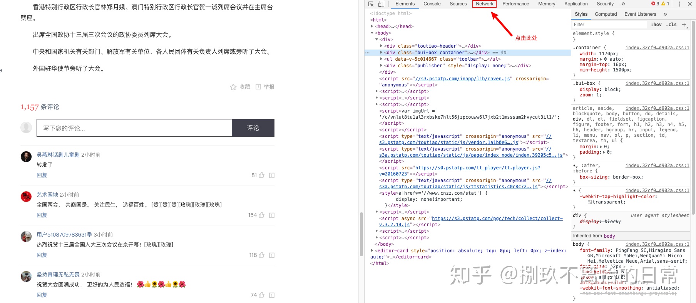Viewport: 696px width, 303px height.
Task: Focus the 写下您的评论 comment input field
Action: tap(134, 128)
